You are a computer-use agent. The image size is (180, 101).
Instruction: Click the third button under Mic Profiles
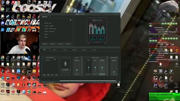[52, 75]
